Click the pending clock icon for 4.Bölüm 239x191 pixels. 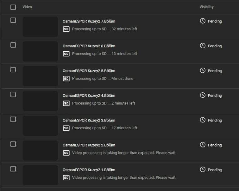[x=203, y=95]
